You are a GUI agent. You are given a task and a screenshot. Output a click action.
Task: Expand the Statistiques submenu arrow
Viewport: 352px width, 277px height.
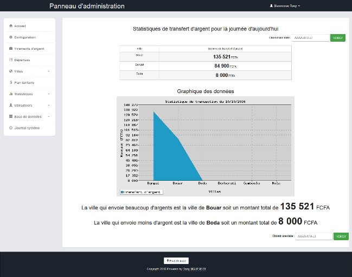tap(49, 94)
